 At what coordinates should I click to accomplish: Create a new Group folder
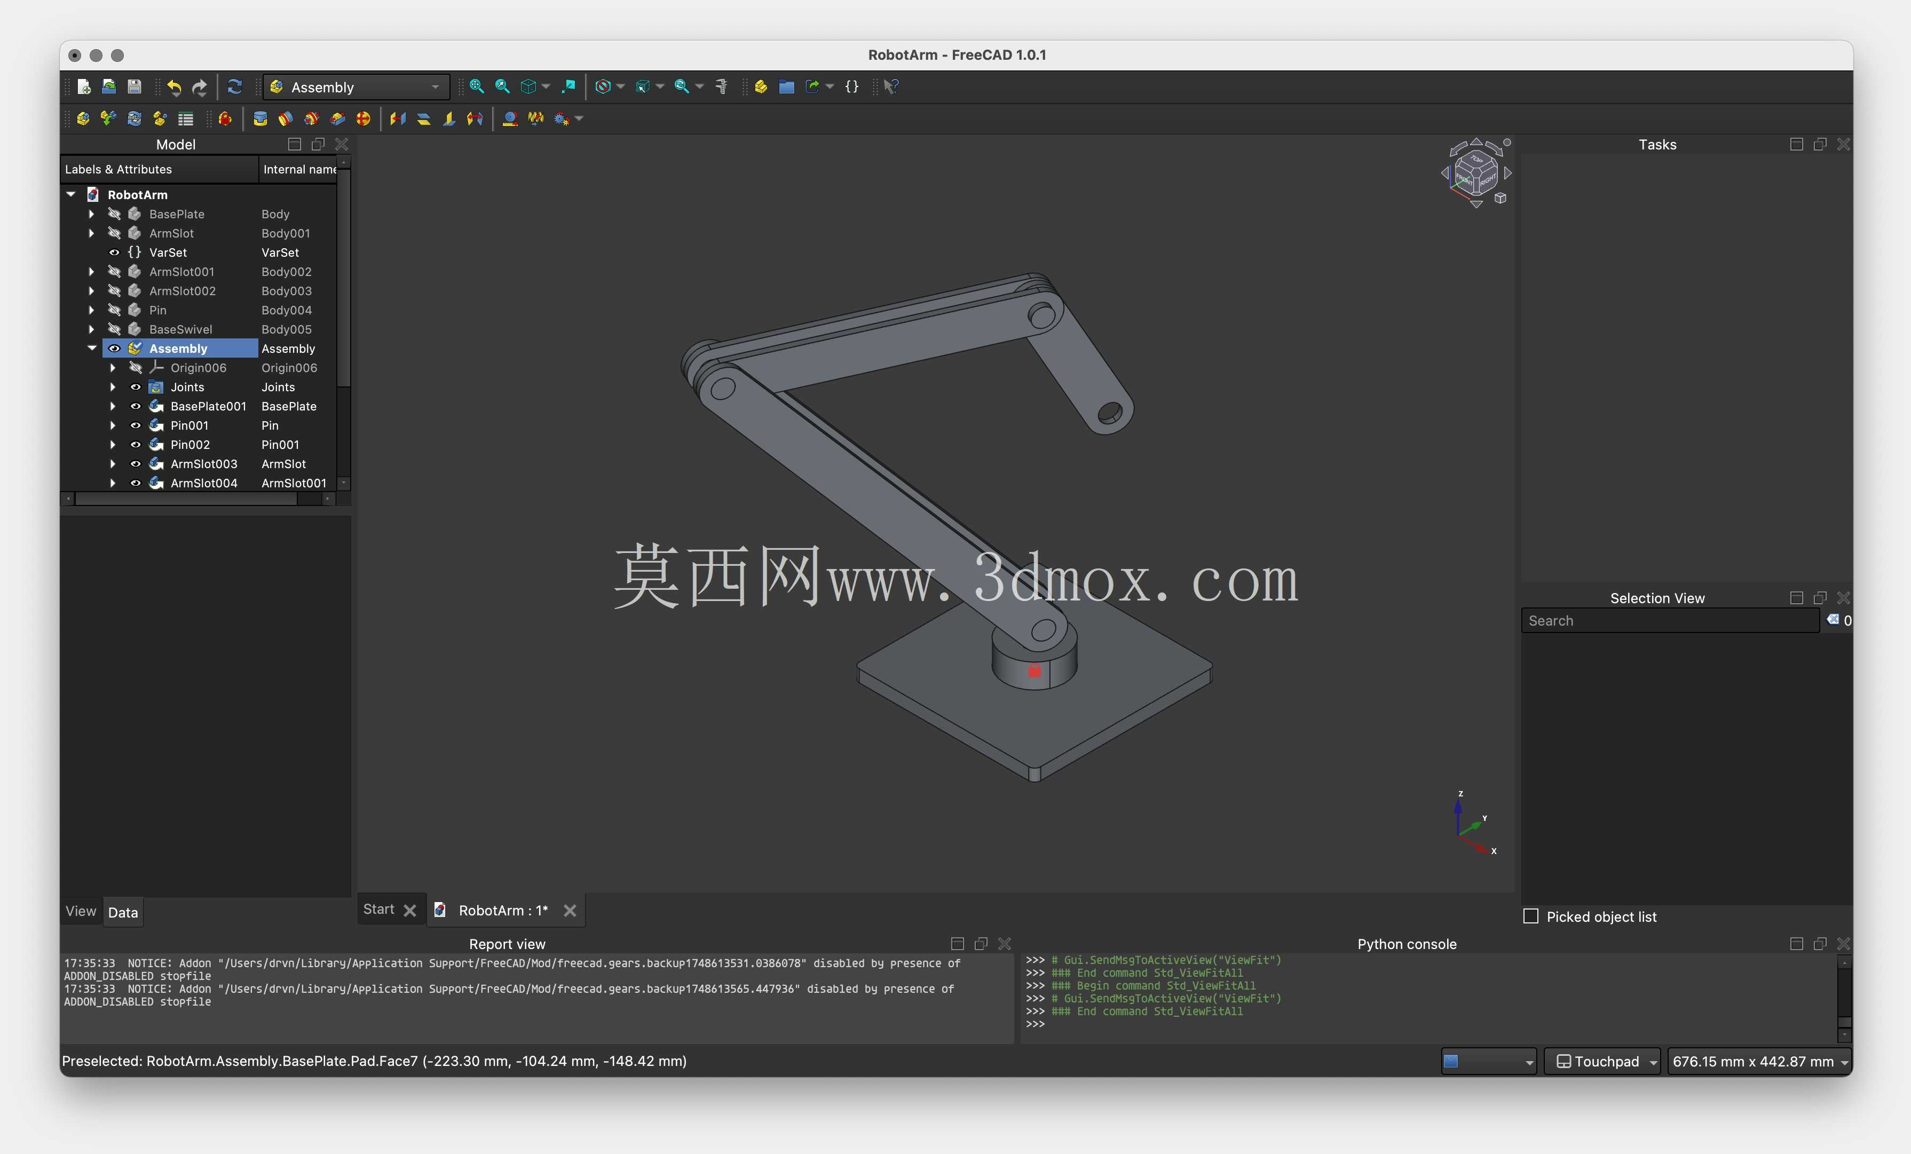pyautogui.click(x=786, y=87)
